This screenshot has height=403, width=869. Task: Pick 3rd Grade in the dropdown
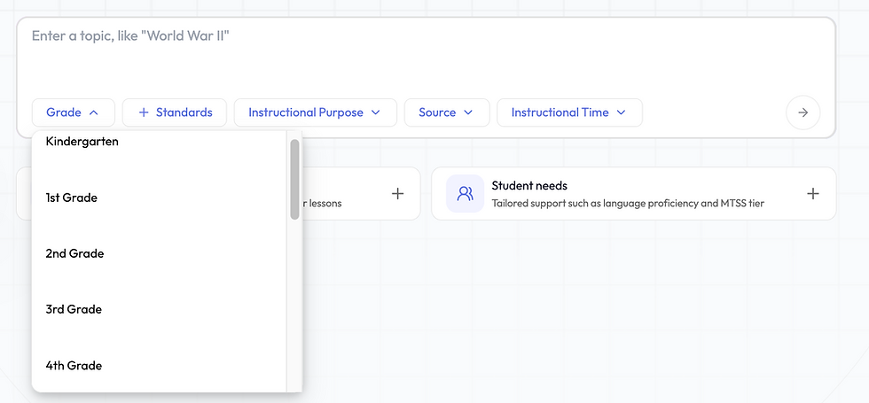tap(74, 309)
